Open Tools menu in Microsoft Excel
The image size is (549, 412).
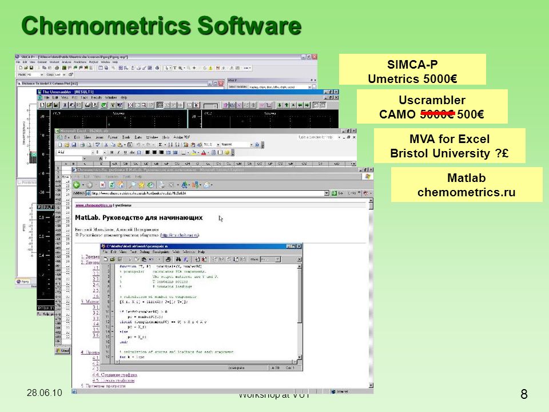point(126,137)
